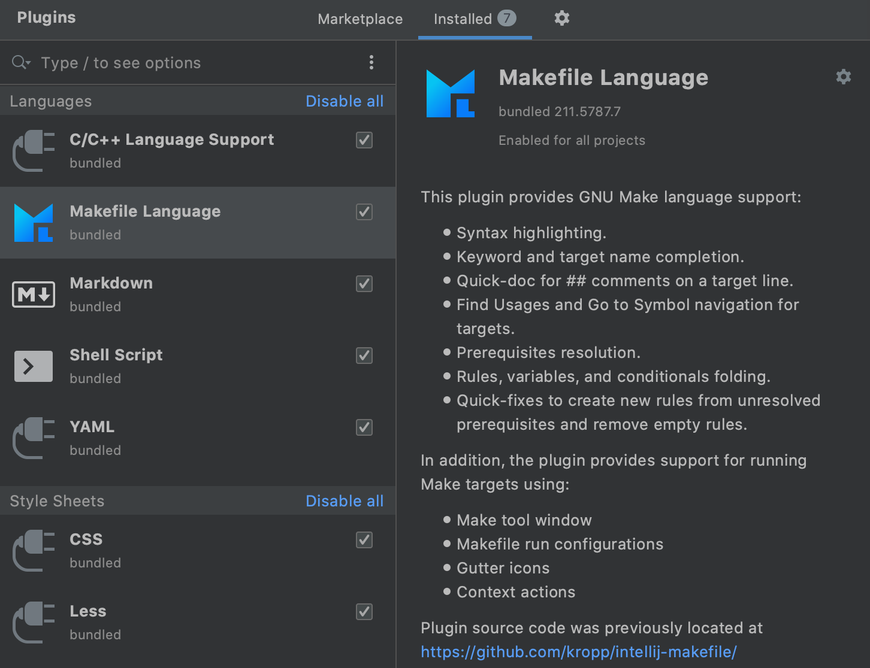The image size is (870, 668).
Task: Select the Less plugin name
Action: 87,611
